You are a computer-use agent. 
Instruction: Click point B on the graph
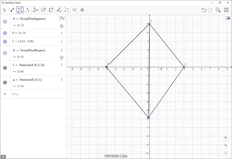[x=106, y=67]
